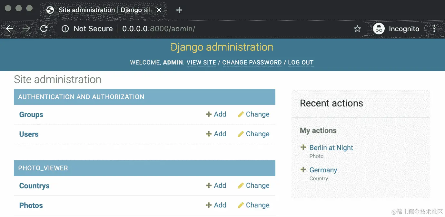445x217 pixels.
Task: Click Change for Photos
Action: (x=253, y=205)
